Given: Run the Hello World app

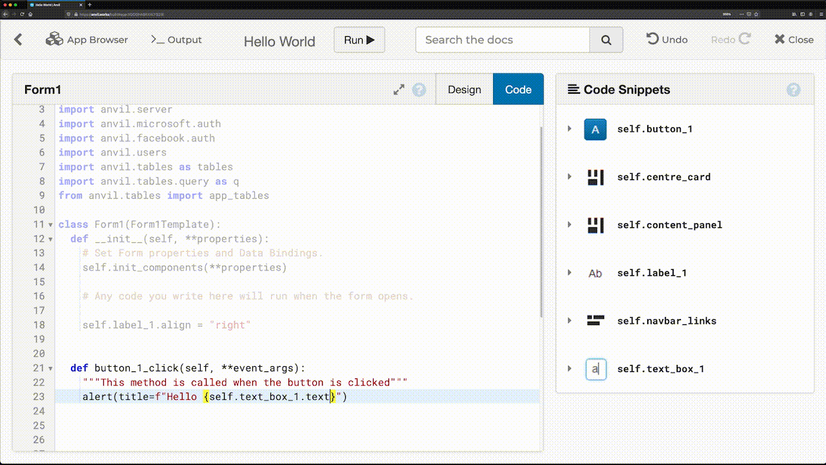Looking at the screenshot, I should coord(359,39).
